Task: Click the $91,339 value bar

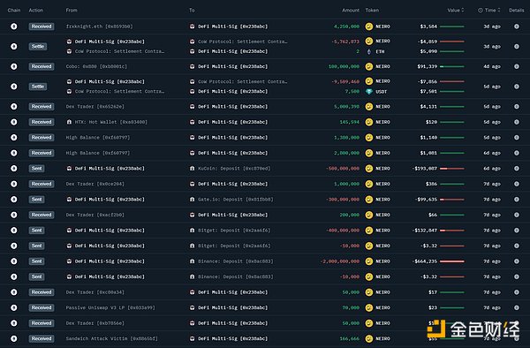Action: click(x=452, y=66)
